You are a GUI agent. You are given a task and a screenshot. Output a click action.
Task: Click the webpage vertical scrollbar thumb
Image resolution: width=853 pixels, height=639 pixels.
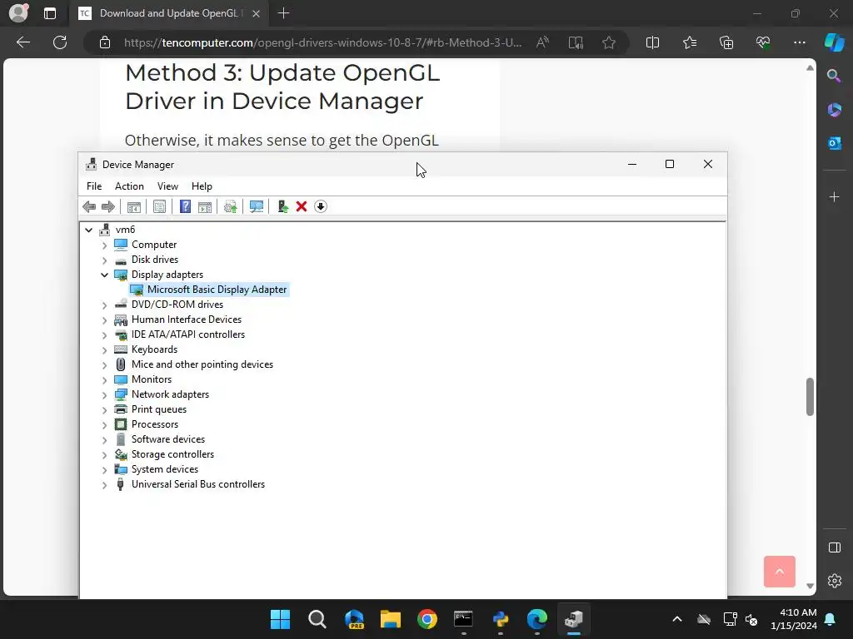coord(810,397)
